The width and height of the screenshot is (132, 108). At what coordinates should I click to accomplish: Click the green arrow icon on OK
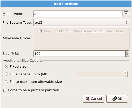[114, 99]
